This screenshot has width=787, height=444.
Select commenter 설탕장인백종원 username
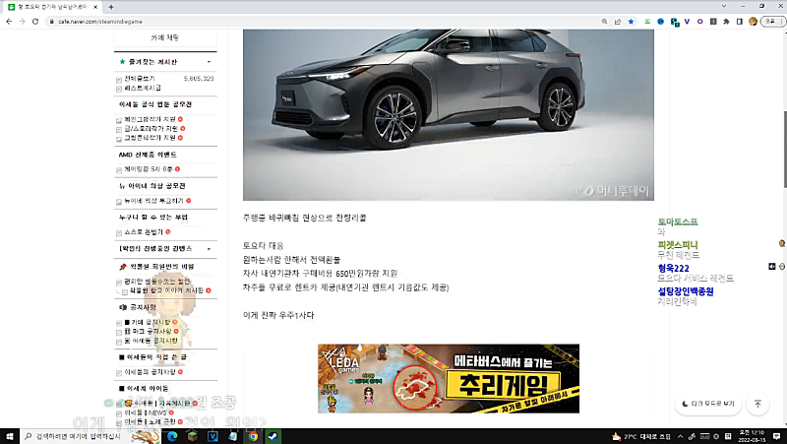[x=686, y=291]
